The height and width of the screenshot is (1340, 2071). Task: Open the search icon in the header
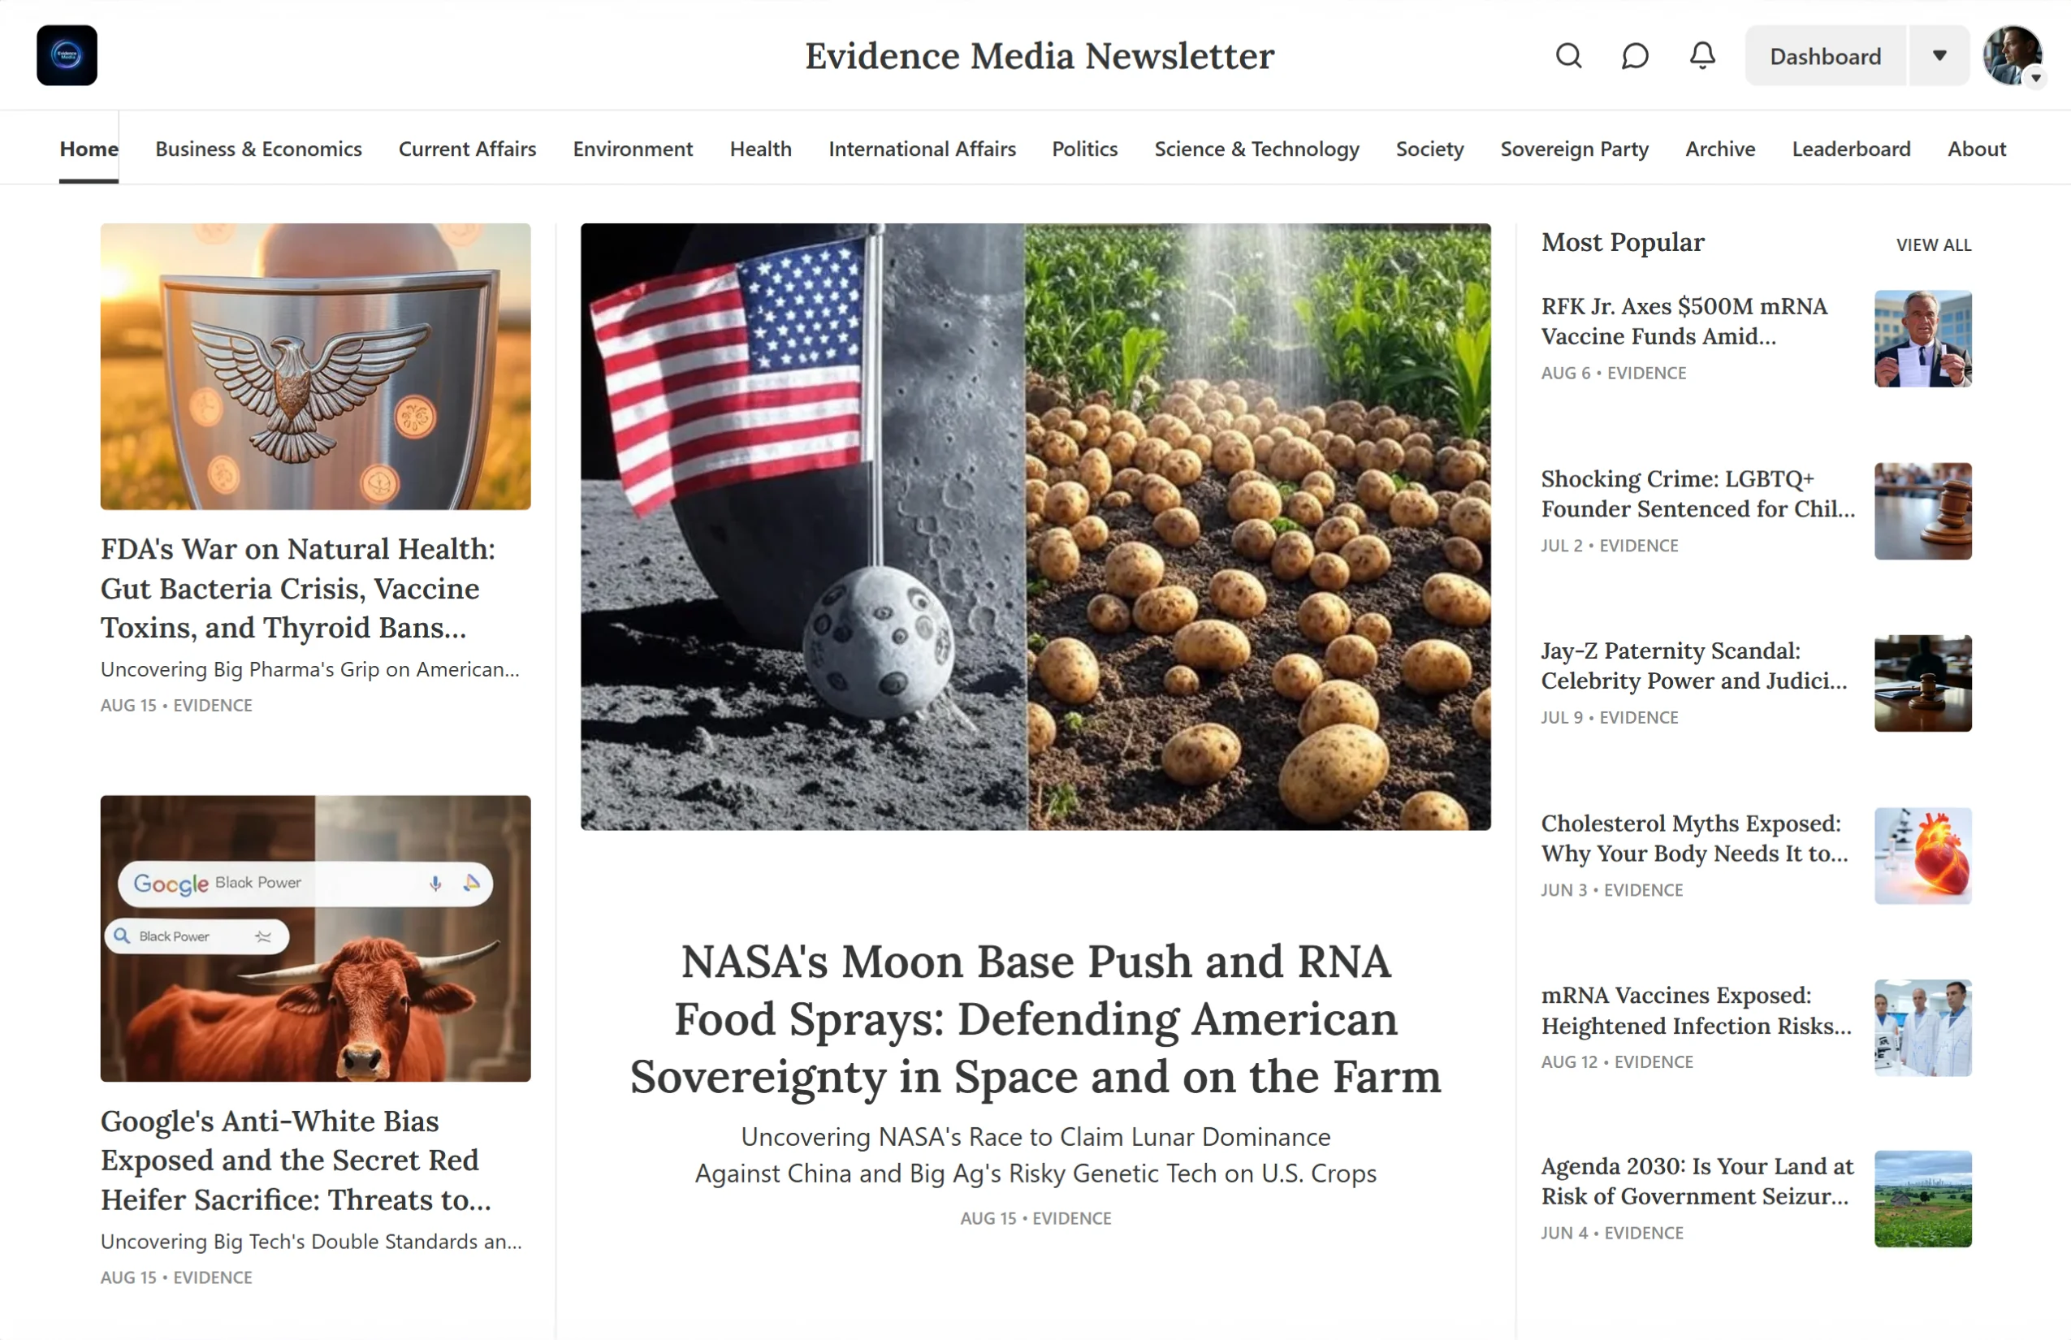[x=1569, y=55]
